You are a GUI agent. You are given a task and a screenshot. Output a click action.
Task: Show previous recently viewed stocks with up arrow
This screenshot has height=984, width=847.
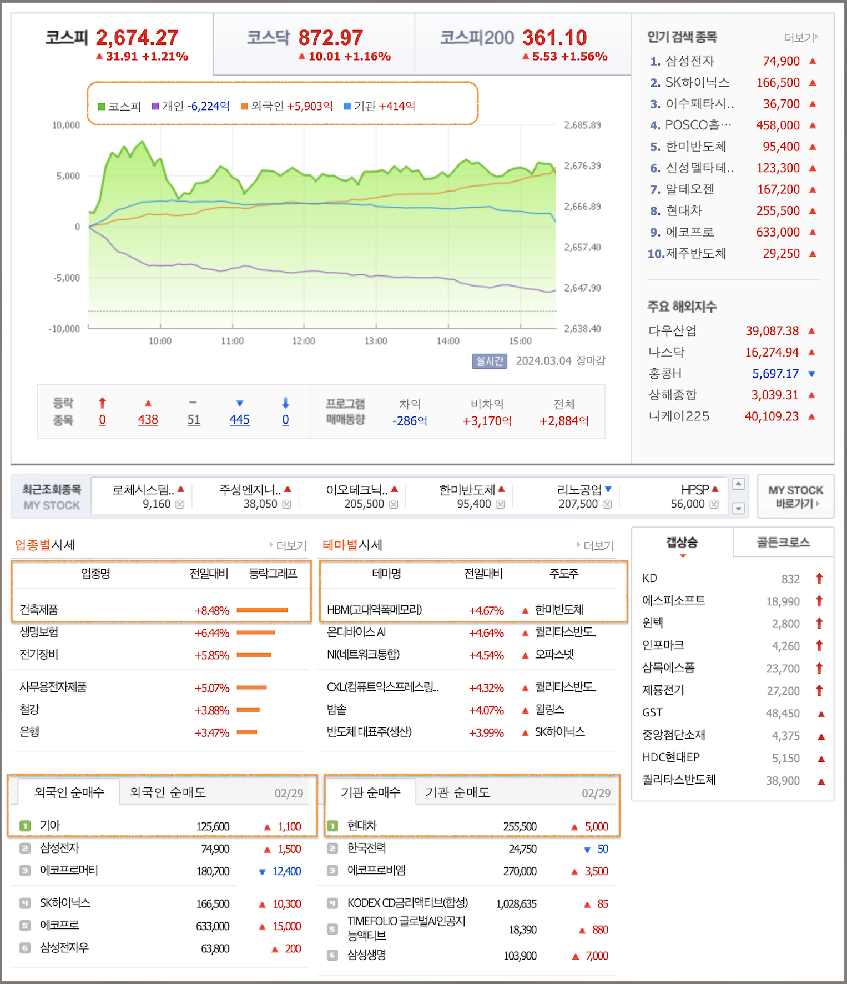738,484
